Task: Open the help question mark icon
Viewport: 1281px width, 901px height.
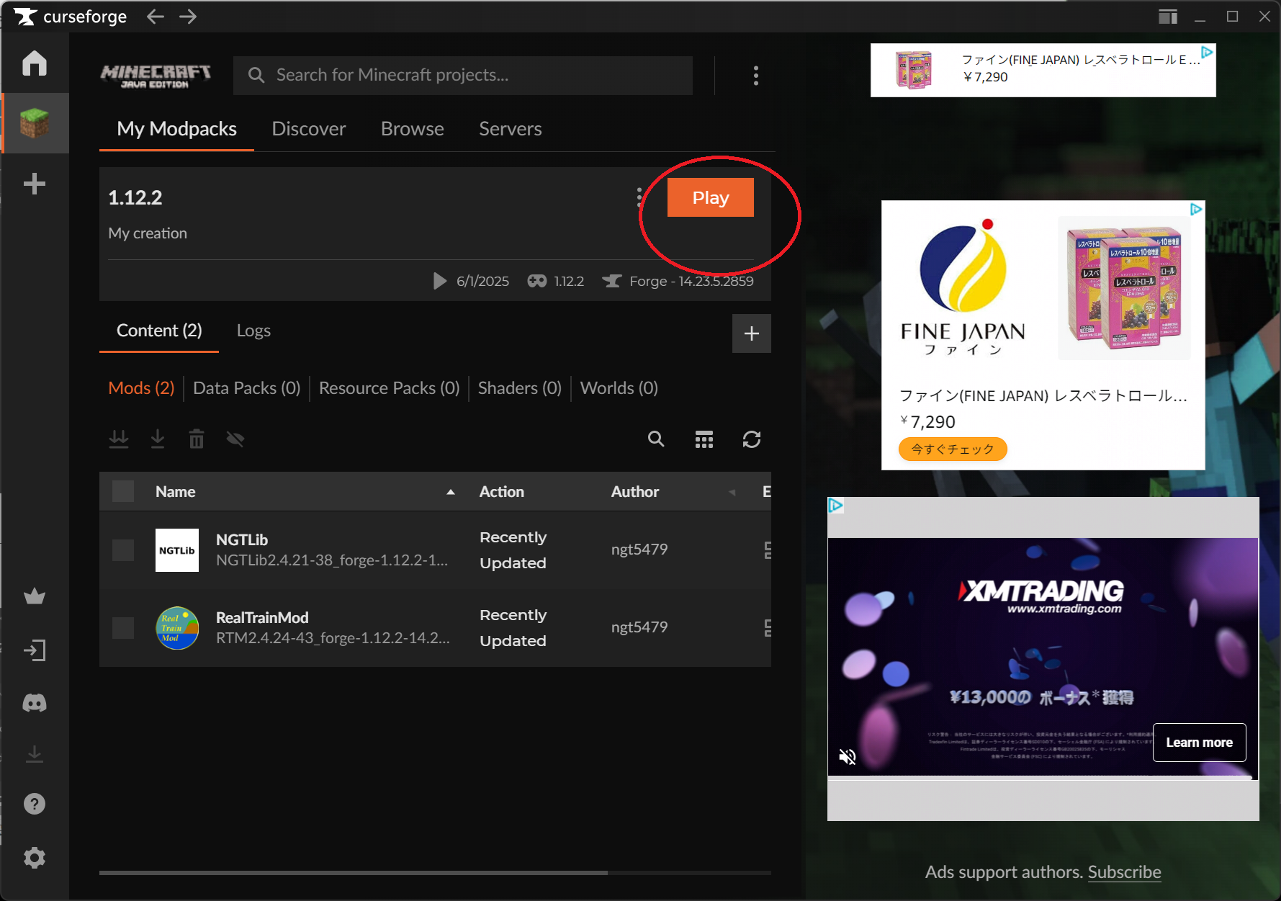Action: (x=35, y=804)
